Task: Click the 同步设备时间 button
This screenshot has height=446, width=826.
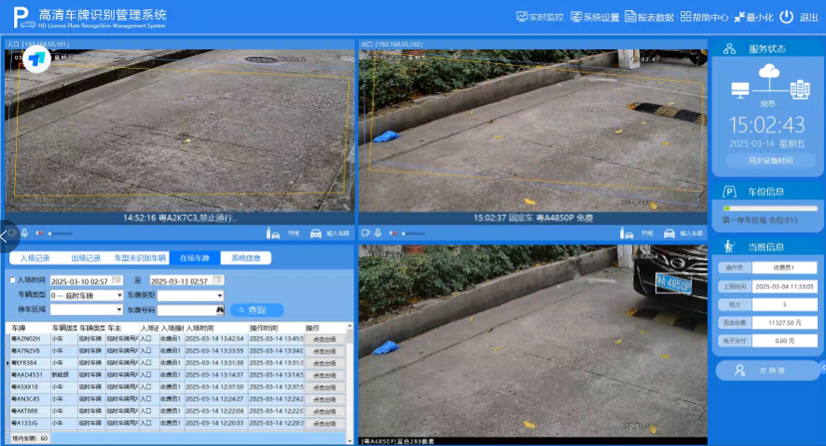Action: click(x=769, y=160)
